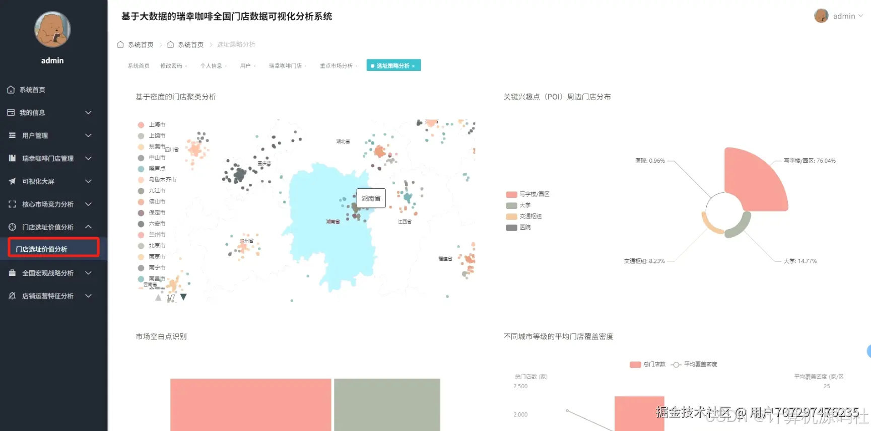Toggle 医院 pie legend swatch

click(x=512, y=228)
